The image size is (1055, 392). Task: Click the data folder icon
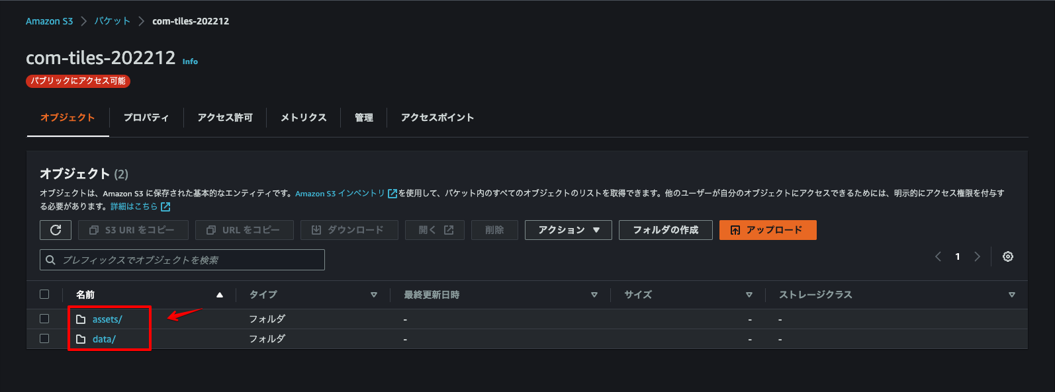point(81,339)
